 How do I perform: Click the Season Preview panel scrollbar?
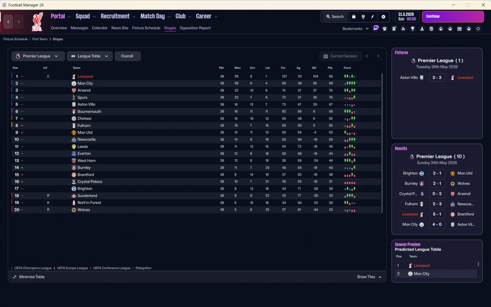point(478,264)
